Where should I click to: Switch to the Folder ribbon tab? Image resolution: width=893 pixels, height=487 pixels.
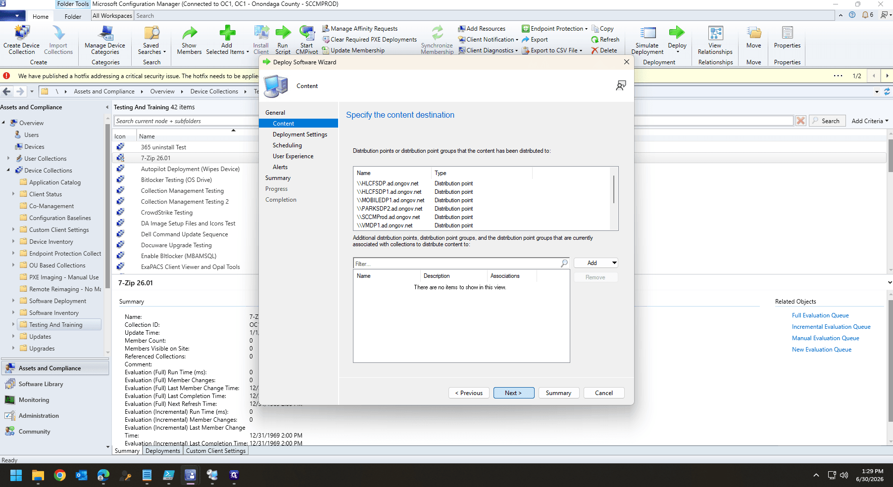73,16
